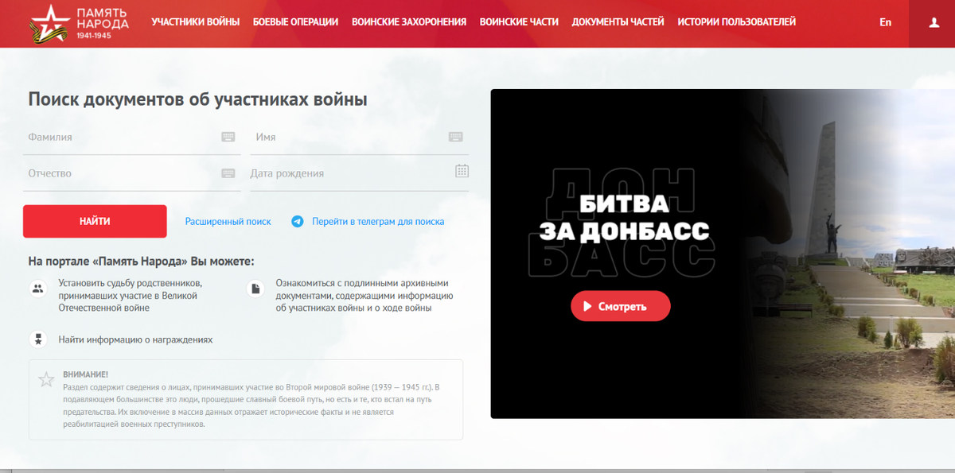This screenshot has width=955, height=473.
Task: Click the star icon in the ВНИМАНИЕ notice
Action: coord(46,380)
